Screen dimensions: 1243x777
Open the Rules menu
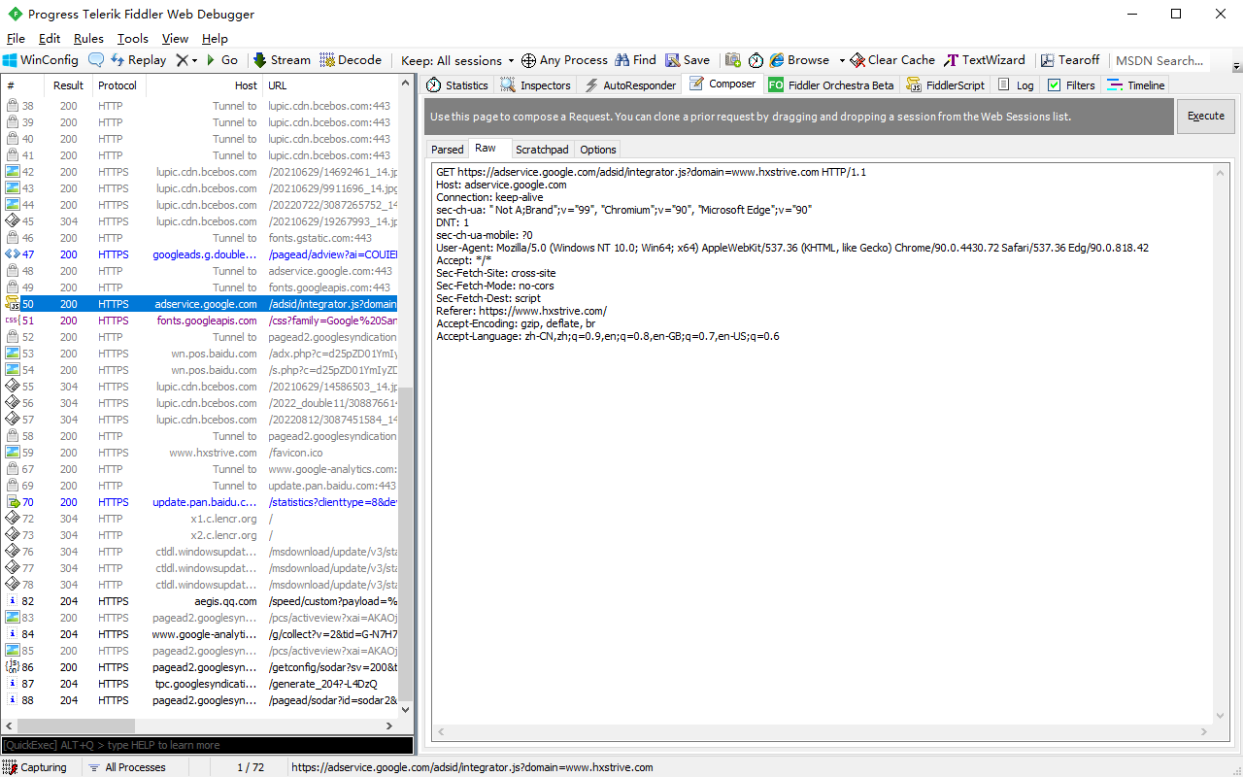pyautogui.click(x=88, y=39)
